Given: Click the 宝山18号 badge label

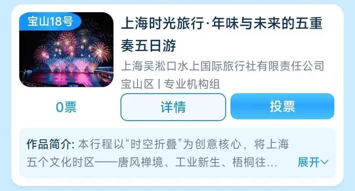Looking at the screenshot, I should coord(50,21).
